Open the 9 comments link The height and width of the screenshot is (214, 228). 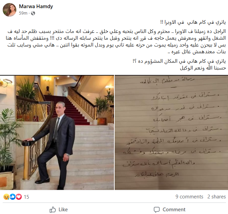point(189,197)
